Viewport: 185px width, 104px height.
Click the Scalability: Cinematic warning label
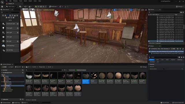point(49,10)
